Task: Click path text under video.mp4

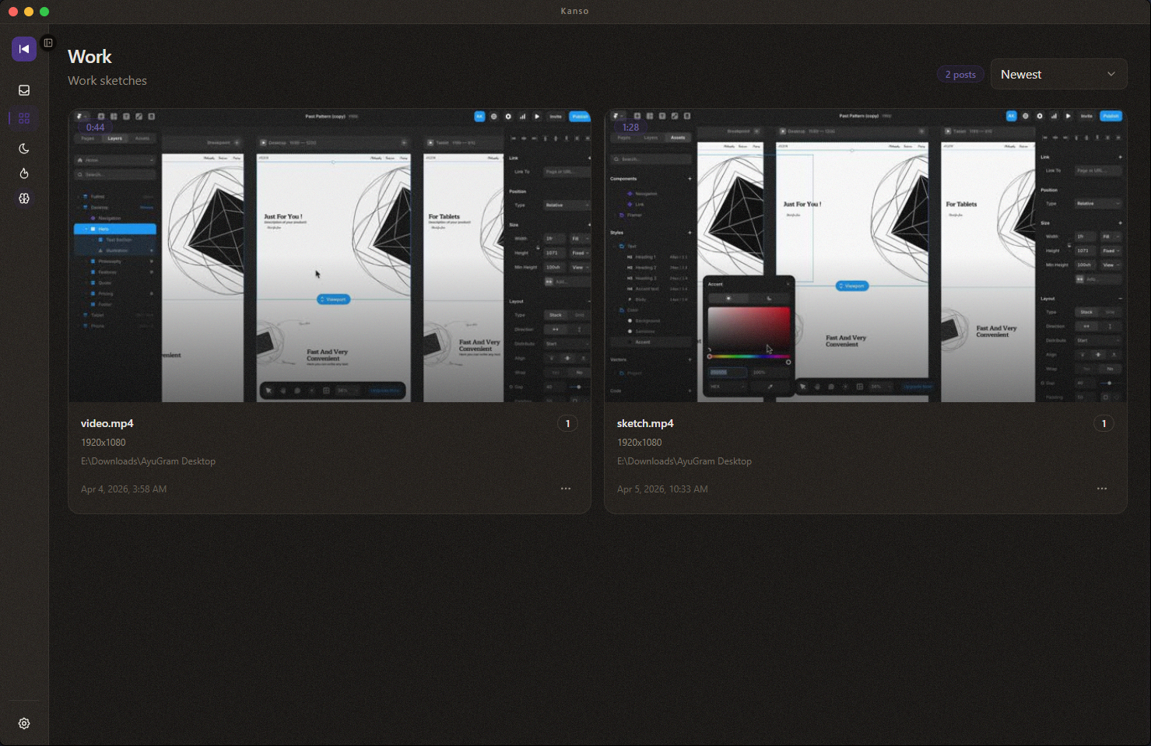Action: click(148, 461)
